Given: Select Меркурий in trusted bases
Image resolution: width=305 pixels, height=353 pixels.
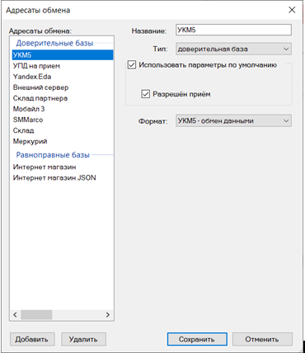Looking at the screenshot, I should pos(62,141).
